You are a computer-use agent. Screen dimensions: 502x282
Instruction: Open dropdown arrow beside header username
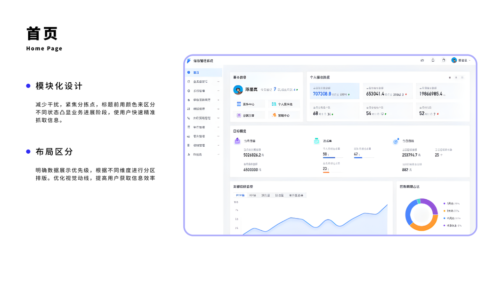pyautogui.click(x=470, y=60)
